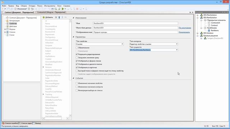Click the Локализовать link
The width and height of the screenshot is (230, 129).
(184, 32)
